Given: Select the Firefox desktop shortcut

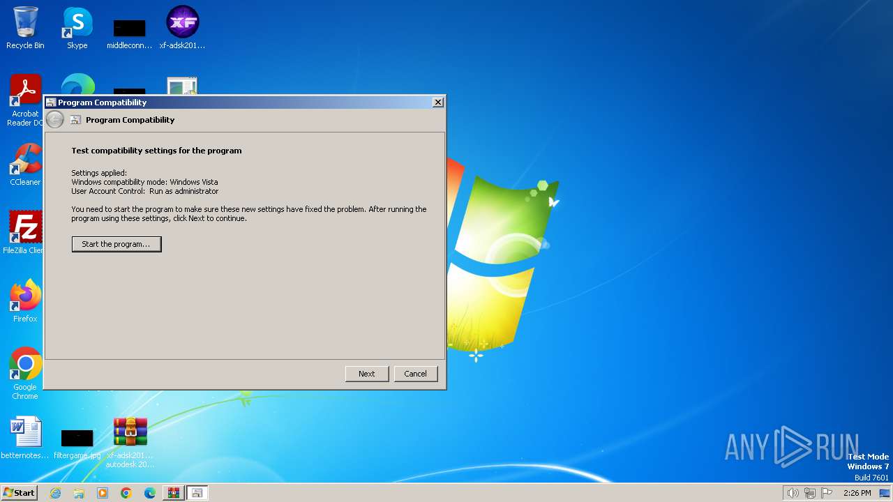Looking at the screenshot, I should pos(25,301).
